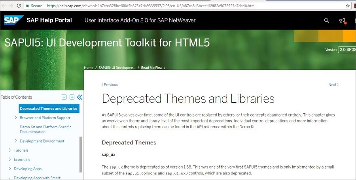Reload the page
The height and width of the screenshot is (180, 356).
click(19, 6)
